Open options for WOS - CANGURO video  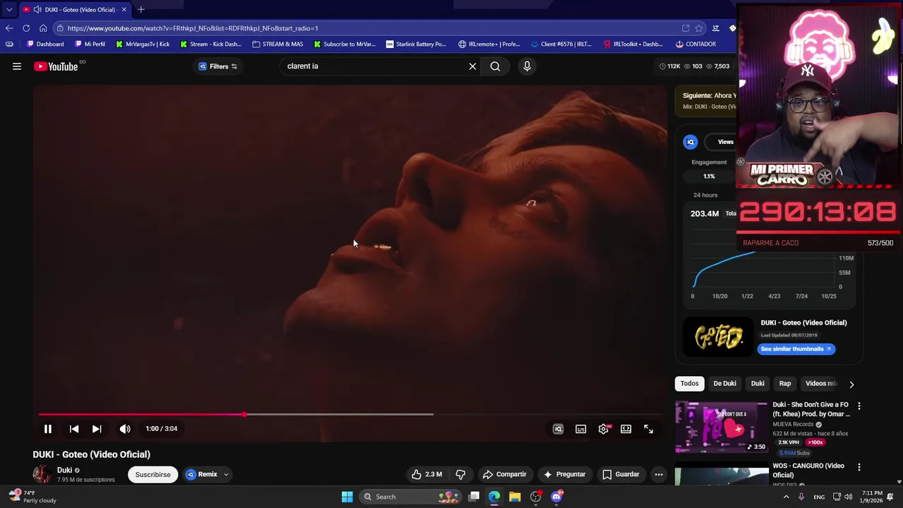click(x=859, y=467)
